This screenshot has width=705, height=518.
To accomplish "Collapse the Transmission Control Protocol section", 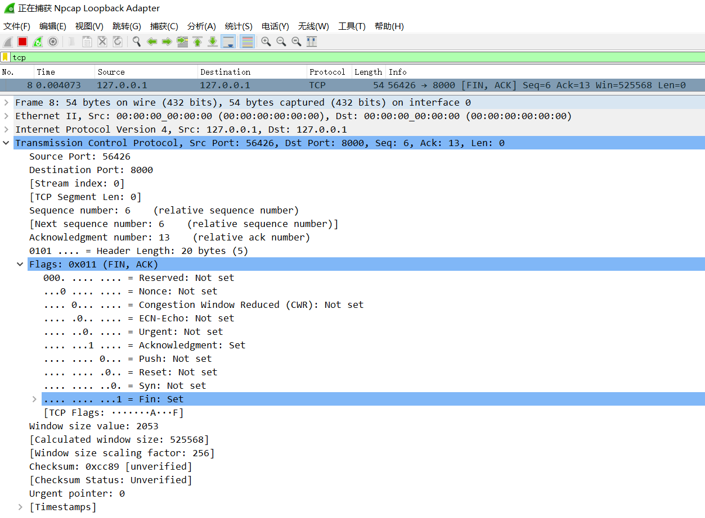I will point(6,143).
